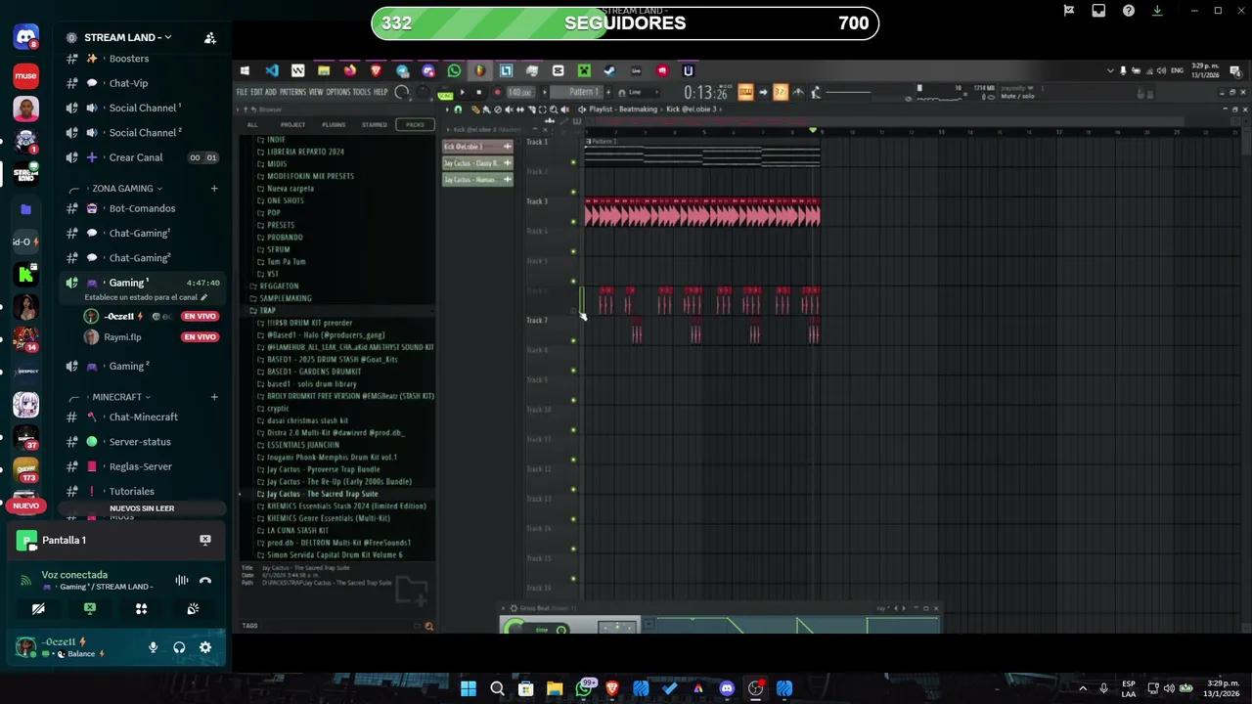This screenshot has height=704, width=1252.
Task: Open FL Studio TOOLS menu
Action: pos(361,92)
